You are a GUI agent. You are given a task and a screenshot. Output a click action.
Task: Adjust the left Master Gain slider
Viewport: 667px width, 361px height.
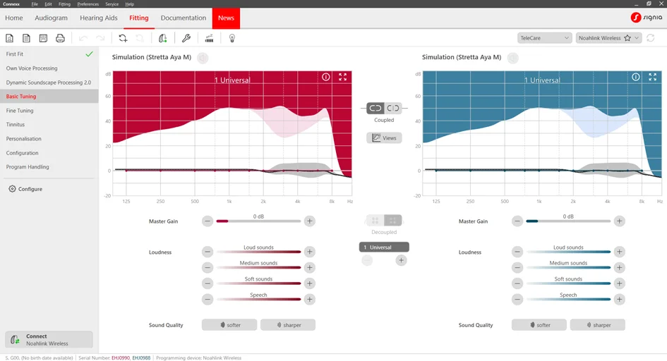click(258, 221)
